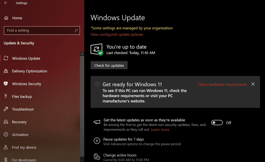265x162 pixels.
Task: Click the pause updates icon
Action: point(97,140)
